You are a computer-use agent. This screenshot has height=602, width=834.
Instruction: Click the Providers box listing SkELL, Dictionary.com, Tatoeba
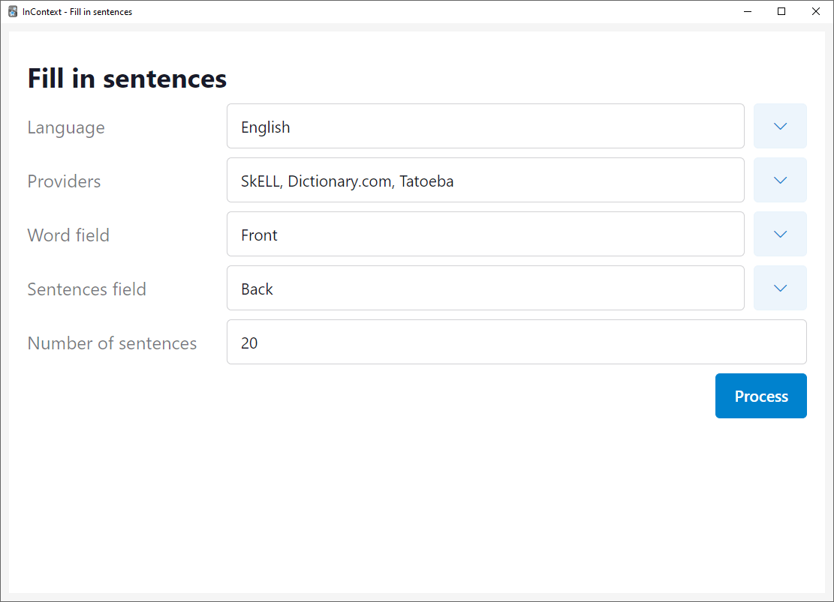pyautogui.click(x=485, y=180)
